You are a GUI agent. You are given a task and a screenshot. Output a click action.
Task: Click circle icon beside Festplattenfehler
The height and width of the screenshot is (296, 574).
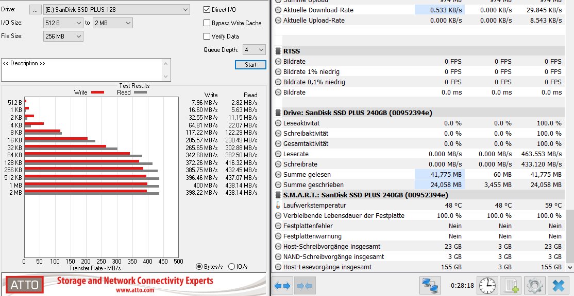(x=278, y=226)
